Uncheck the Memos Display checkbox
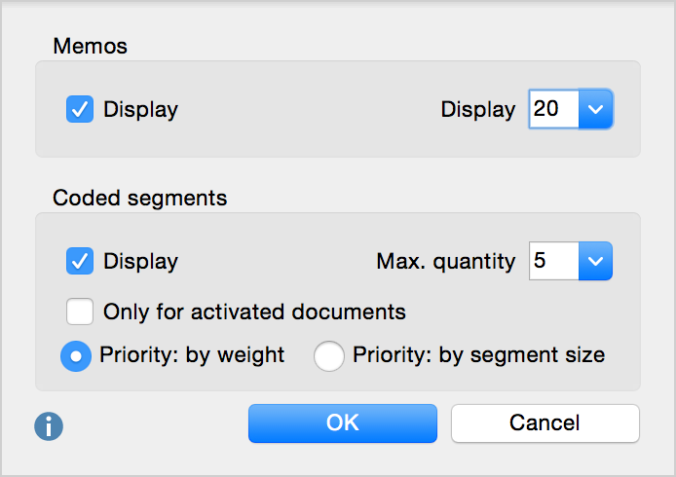The width and height of the screenshot is (676, 477). pos(79,109)
